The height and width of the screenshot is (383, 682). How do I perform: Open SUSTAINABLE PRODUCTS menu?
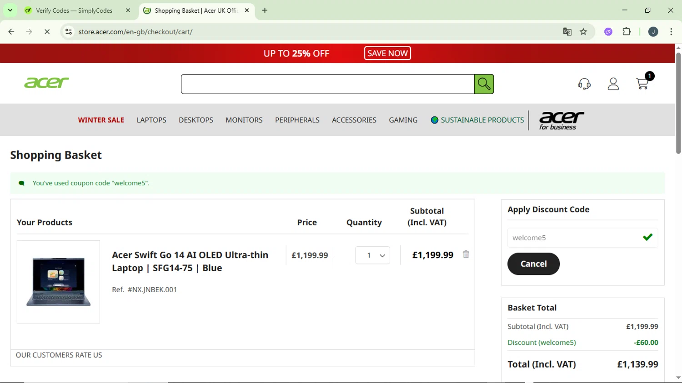[482, 120]
